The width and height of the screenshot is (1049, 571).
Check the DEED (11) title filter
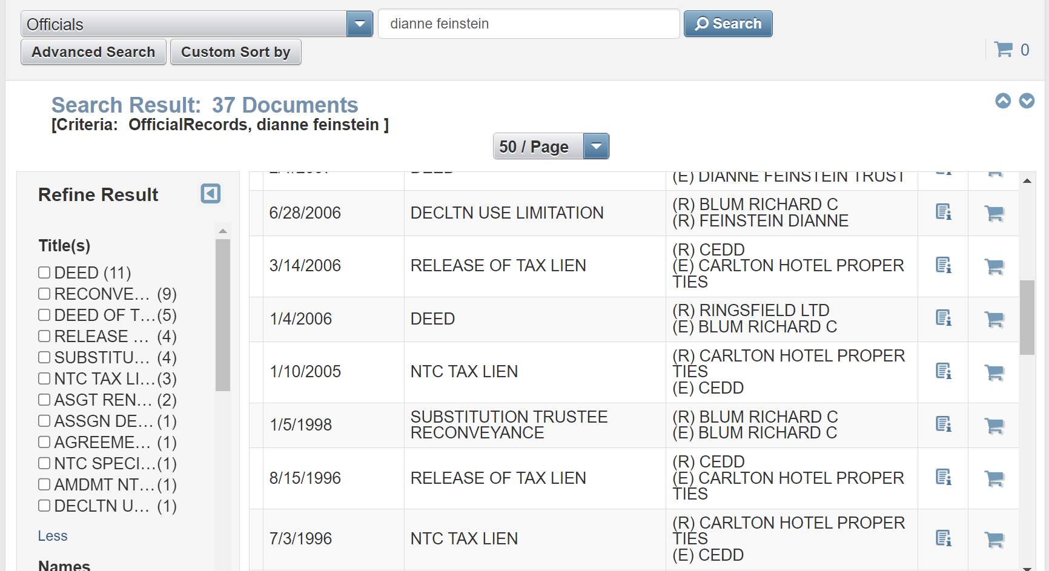44,272
